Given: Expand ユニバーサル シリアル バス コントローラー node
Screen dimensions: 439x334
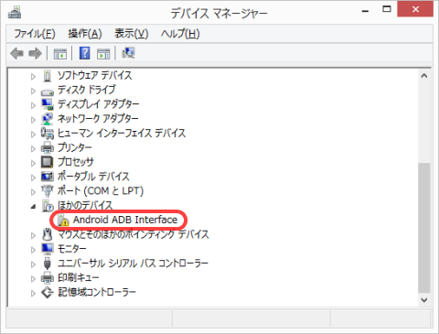Looking at the screenshot, I should (x=33, y=264).
